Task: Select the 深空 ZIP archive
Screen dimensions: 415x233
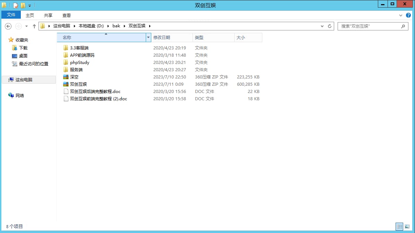Action: 74,77
